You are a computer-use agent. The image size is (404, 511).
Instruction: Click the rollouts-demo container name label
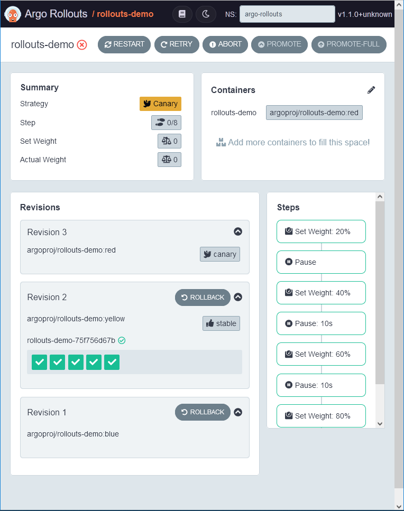click(x=234, y=113)
